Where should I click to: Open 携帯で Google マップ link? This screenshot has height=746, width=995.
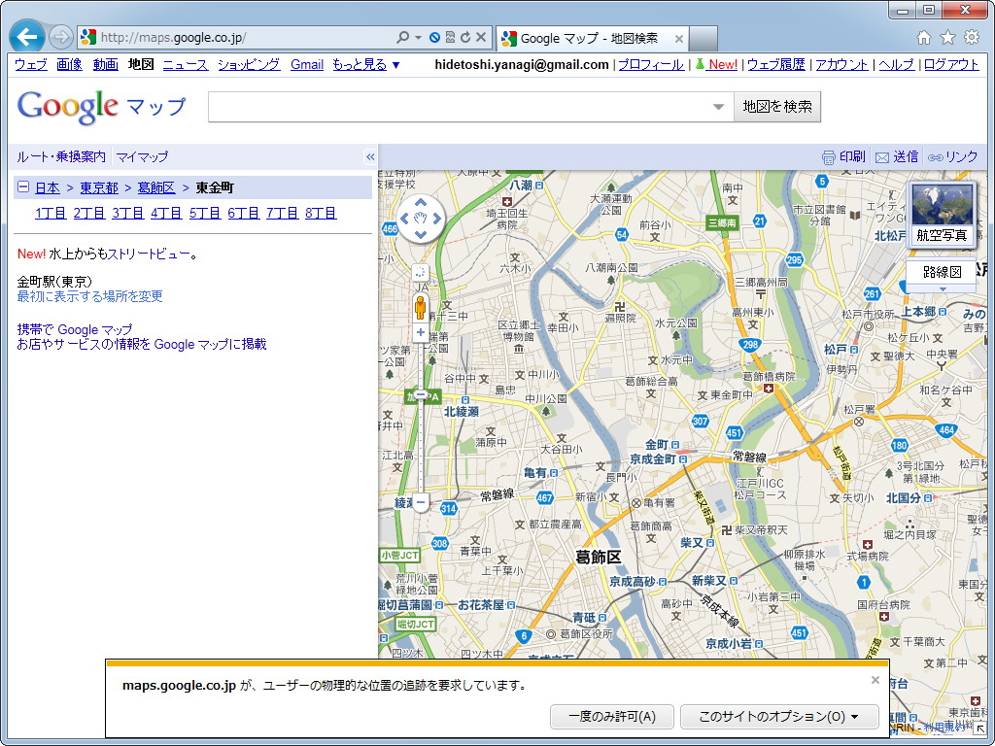tap(75, 330)
